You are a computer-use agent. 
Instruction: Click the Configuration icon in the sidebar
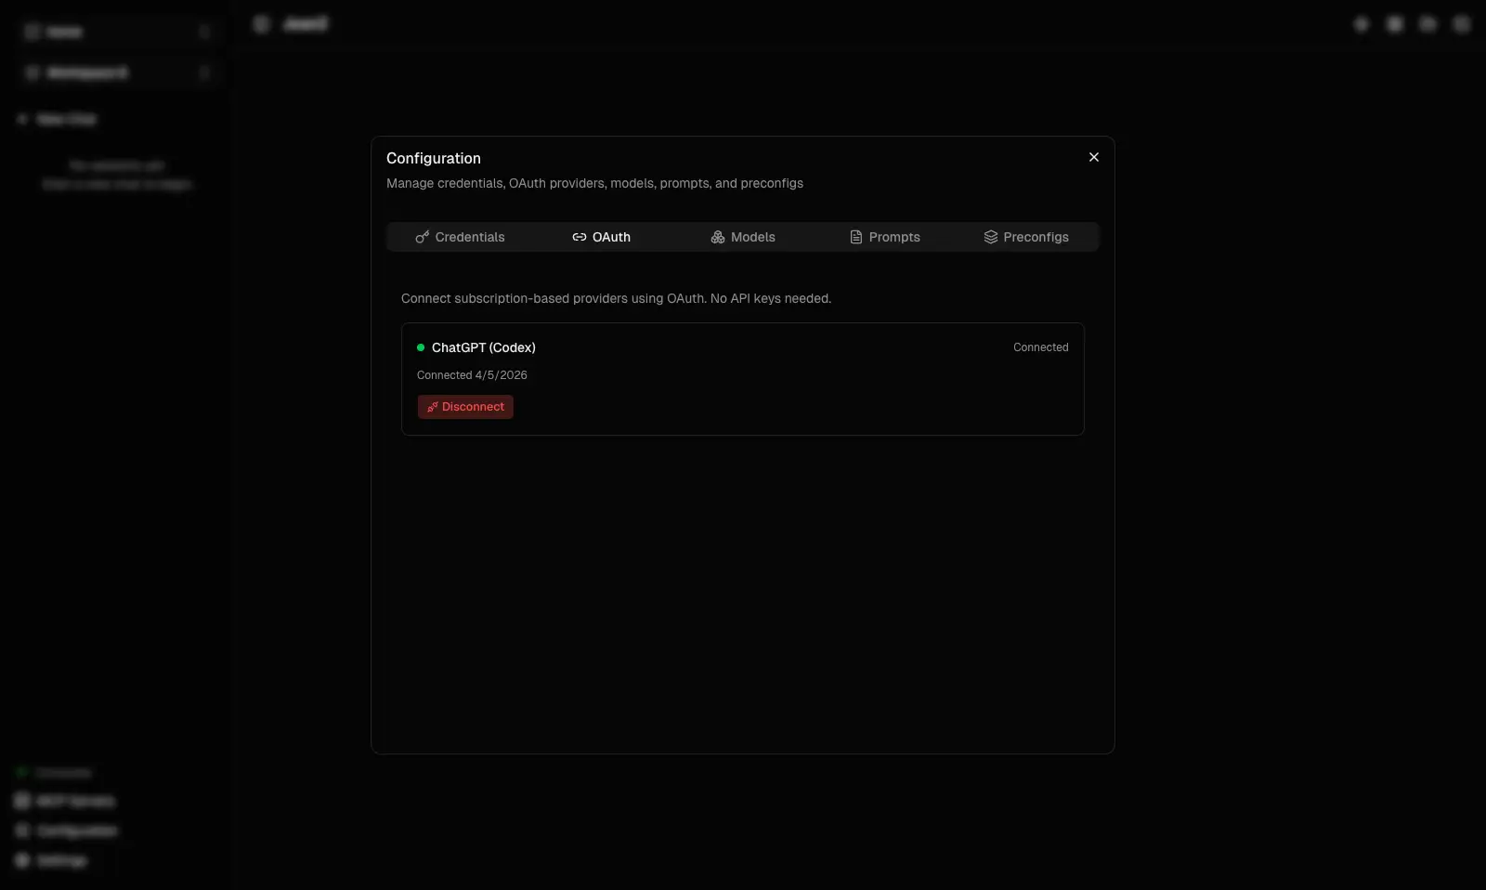pos(22,831)
